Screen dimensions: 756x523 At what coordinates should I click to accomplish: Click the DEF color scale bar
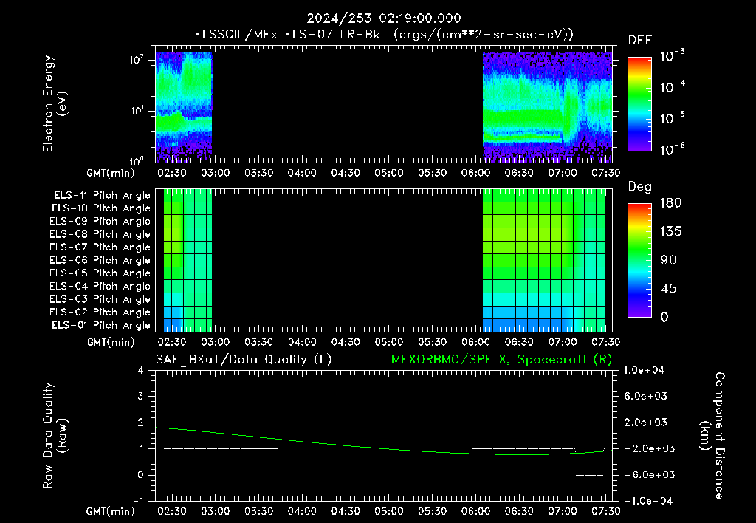tap(639, 104)
